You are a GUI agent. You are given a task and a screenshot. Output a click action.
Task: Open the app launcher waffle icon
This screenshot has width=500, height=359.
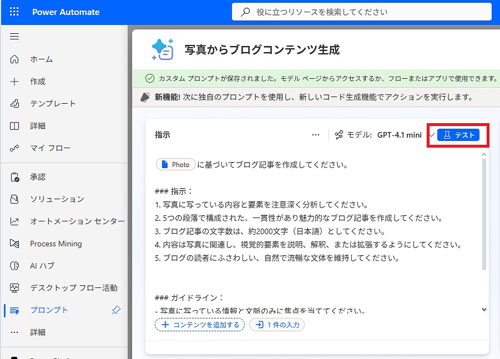[x=14, y=12]
